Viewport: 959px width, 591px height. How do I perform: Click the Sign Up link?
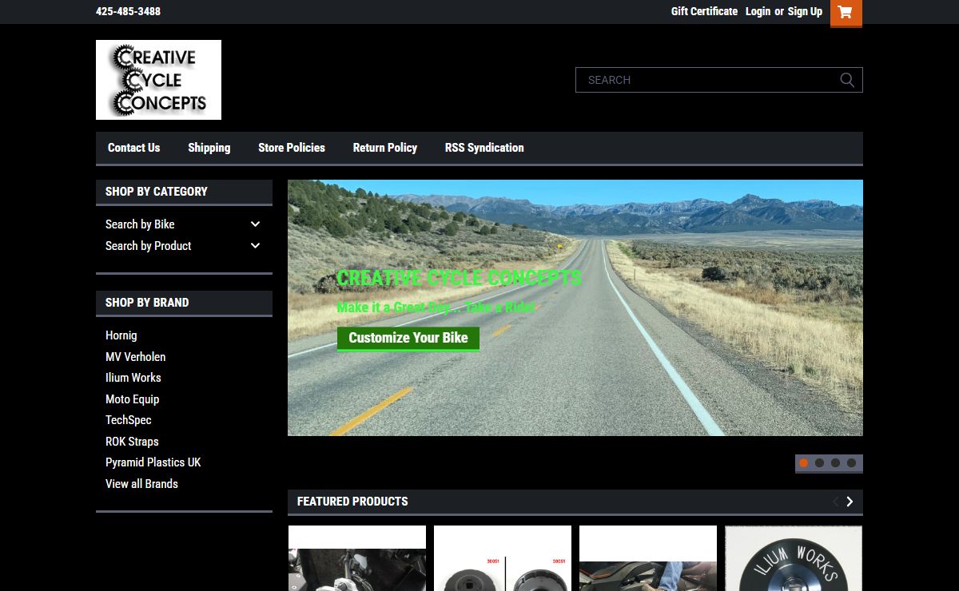click(805, 11)
